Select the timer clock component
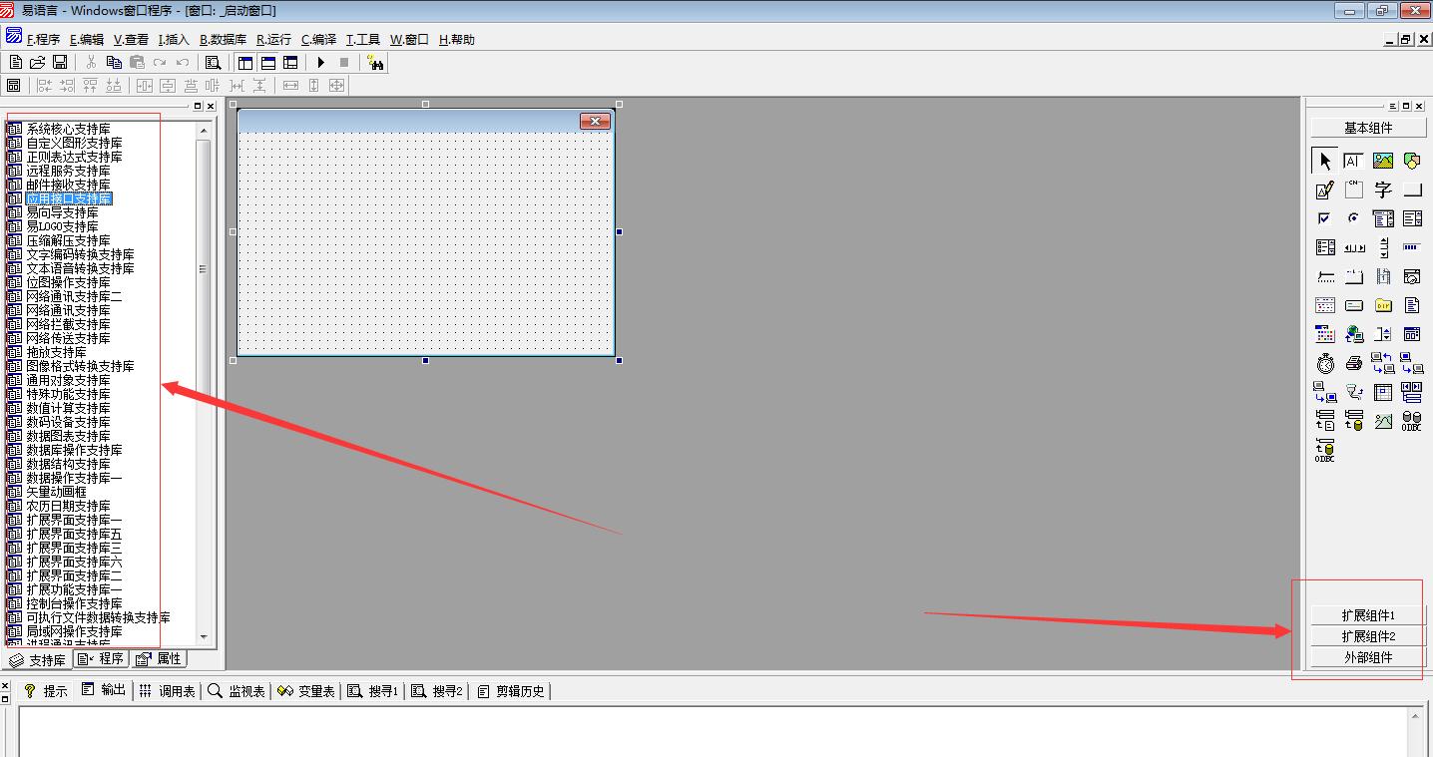Screen dimensions: 1433x757 point(1324,363)
